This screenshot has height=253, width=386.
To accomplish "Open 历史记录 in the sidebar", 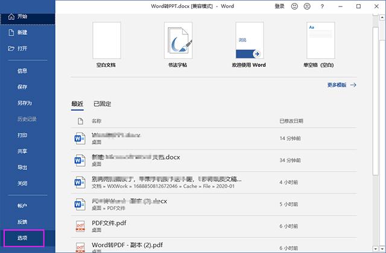I will coord(27,119).
